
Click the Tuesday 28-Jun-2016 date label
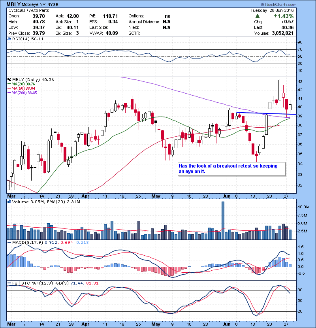pyautogui.click(x=272, y=10)
